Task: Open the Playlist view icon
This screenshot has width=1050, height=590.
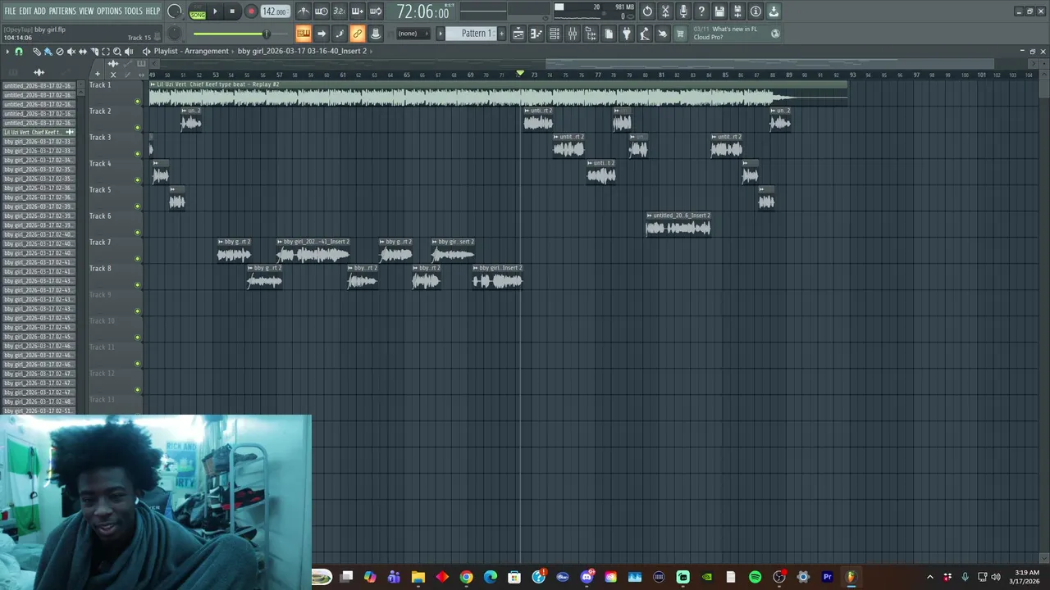Action: [x=518, y=34]
